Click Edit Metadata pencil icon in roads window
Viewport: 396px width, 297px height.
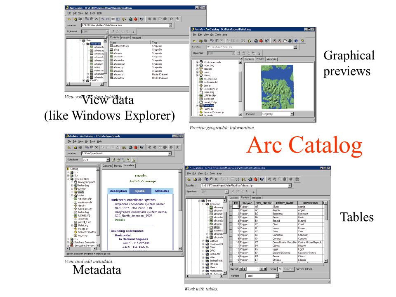(x=113, y=160)
